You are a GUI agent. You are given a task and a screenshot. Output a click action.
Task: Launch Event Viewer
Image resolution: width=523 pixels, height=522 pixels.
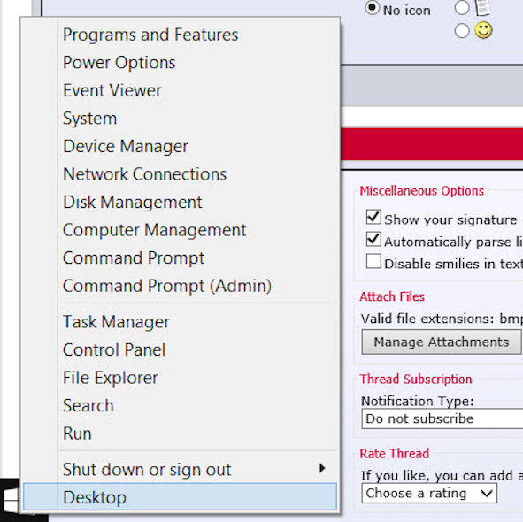pos(181,90)
